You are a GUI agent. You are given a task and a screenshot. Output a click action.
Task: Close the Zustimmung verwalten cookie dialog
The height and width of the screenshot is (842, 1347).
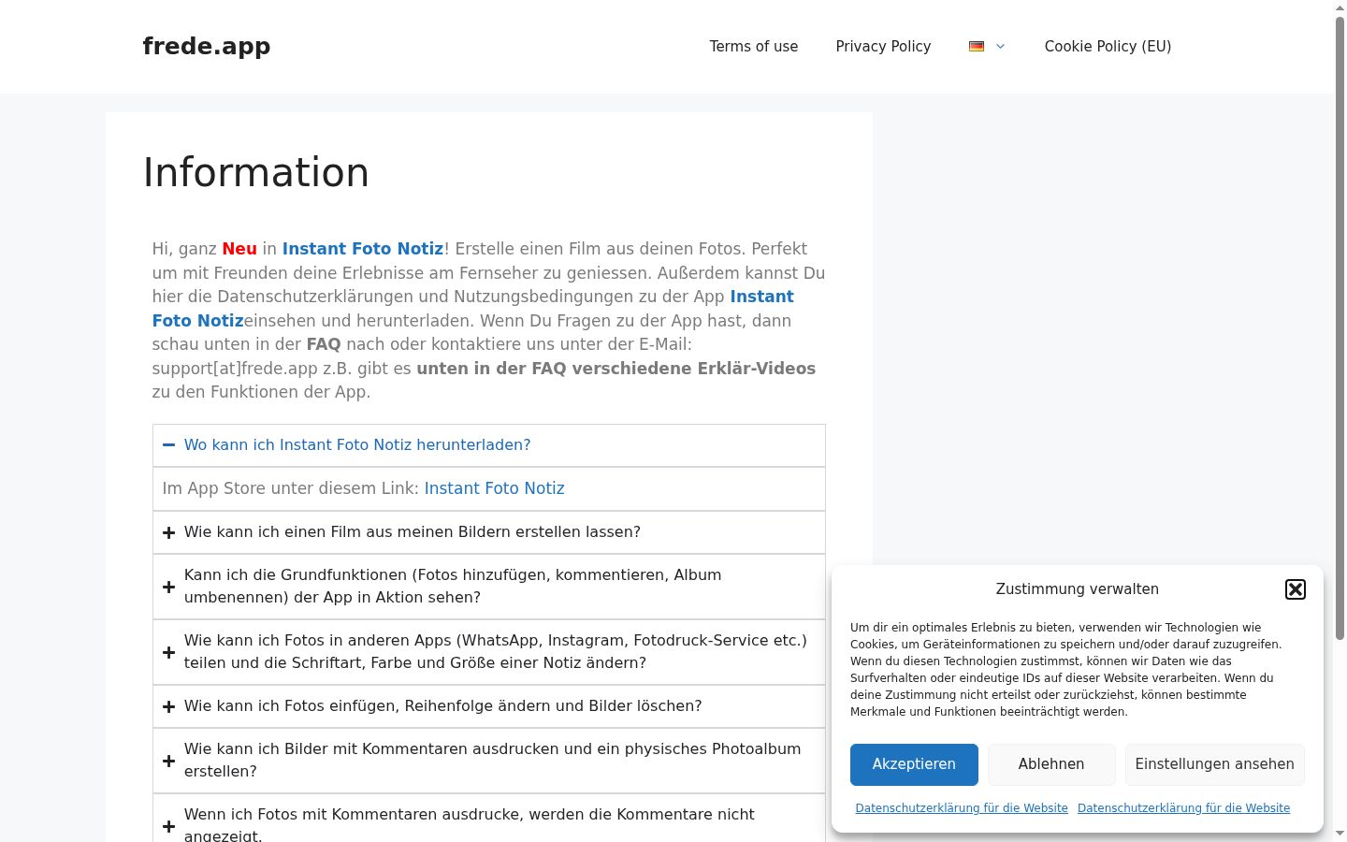1296,589
